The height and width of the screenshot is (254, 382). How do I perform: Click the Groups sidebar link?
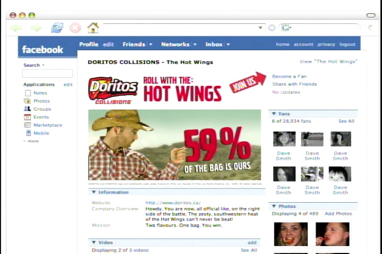[42, 109]
